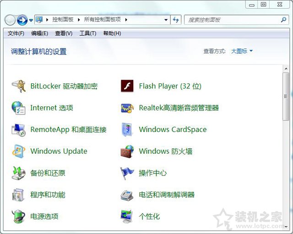Click the Realtek audio manager icon
Image resolution: width=293 pixels, height=234 pixels.
(x=127, y=108)
